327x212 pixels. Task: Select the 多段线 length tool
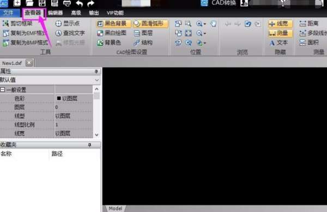(x=313, y=33)
